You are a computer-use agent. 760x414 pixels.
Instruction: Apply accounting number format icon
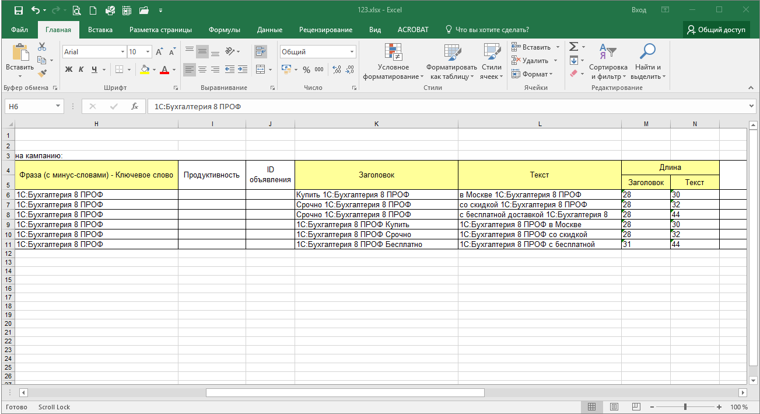[286, 69]
